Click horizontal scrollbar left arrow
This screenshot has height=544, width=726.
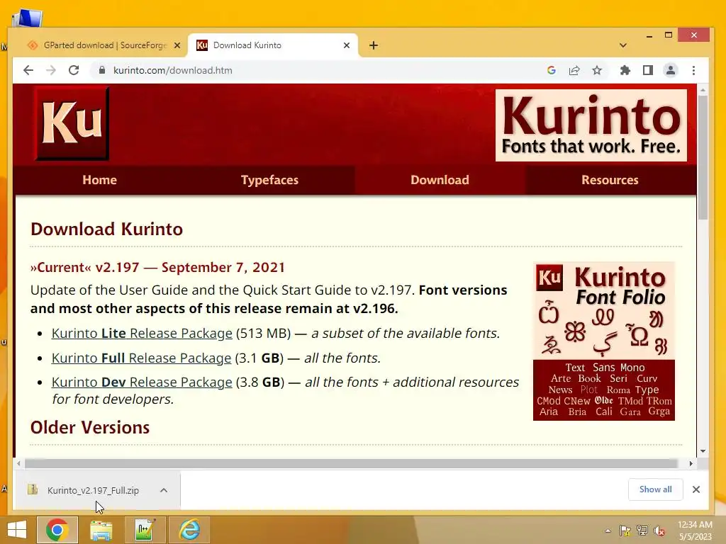[x=18, y=463]
